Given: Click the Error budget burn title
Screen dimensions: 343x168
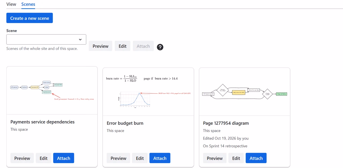Looking at the screenshot, I should pos(125,123).
